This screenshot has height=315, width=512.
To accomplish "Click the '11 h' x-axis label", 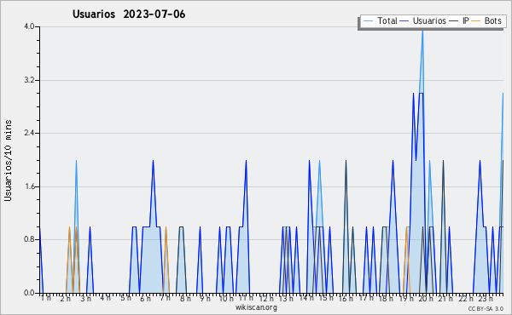I will [x=246, y=298].
